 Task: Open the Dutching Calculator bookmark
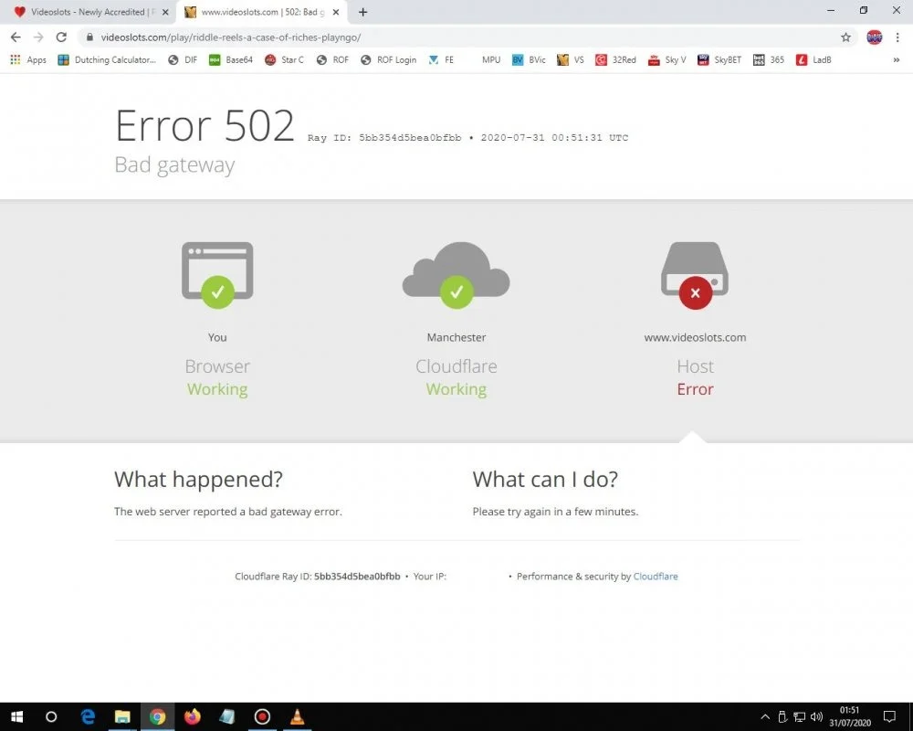pos(107,59)
